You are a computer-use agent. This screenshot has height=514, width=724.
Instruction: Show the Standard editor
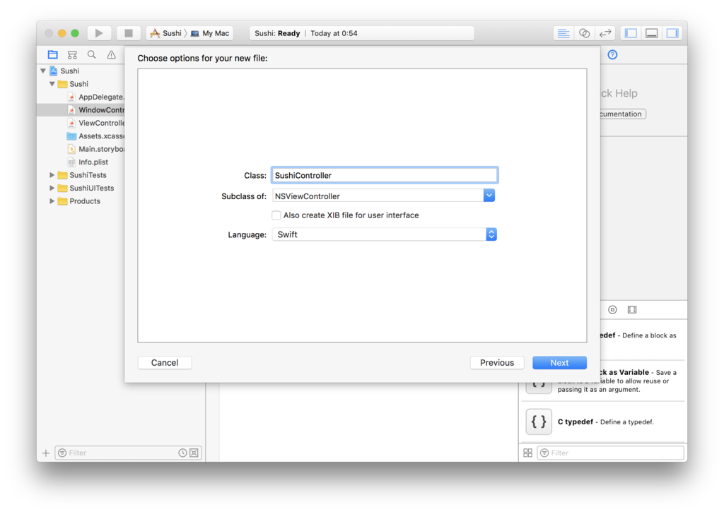click(564, 33)
